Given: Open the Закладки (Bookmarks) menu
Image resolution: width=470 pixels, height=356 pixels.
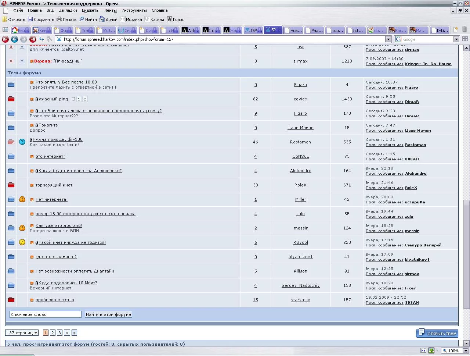Looking at the screenshot, I should (x=68, y=10).
